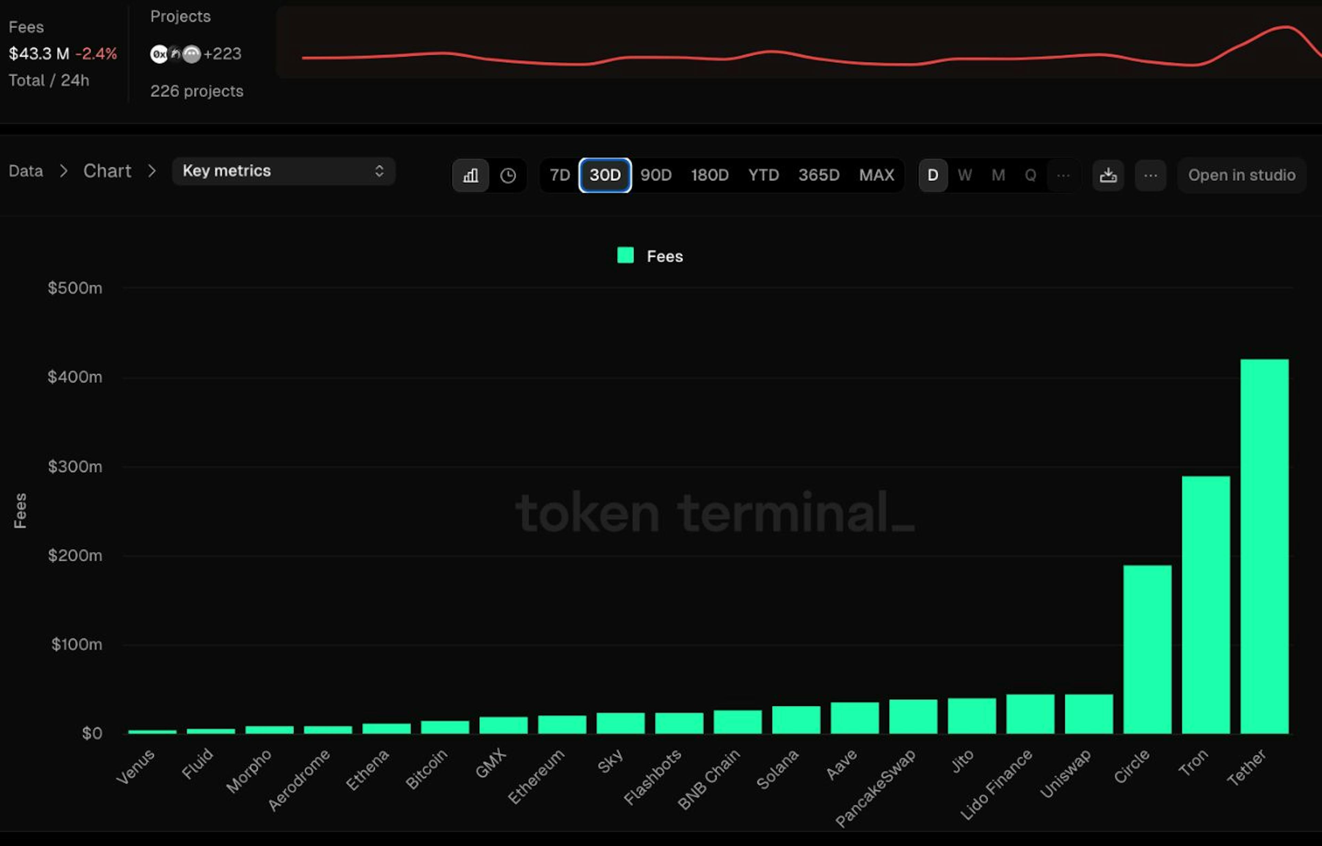
Task: Set granularity to Weekly (W)
Action: 965,175
